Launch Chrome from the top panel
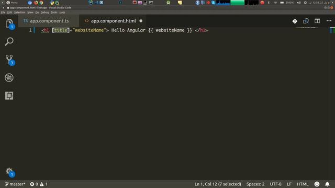Viewport: 335px width, 188px height. click(41, 3)
